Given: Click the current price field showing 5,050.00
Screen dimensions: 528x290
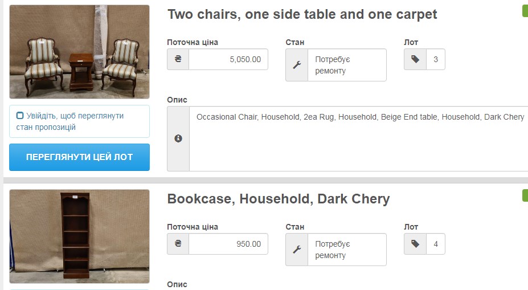Looking at the screenshot, I should coord(228,59).
